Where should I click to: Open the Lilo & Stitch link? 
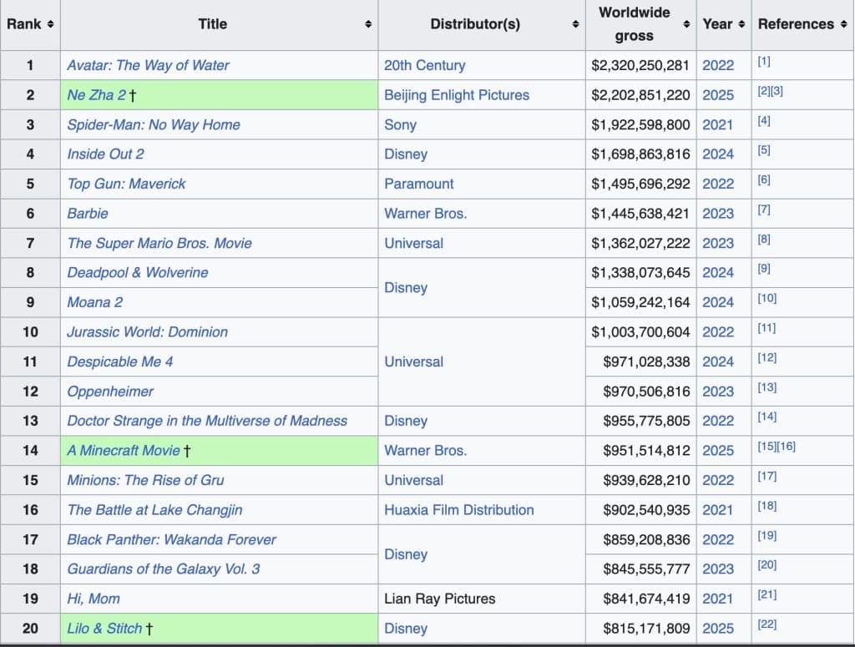[104, 629]
